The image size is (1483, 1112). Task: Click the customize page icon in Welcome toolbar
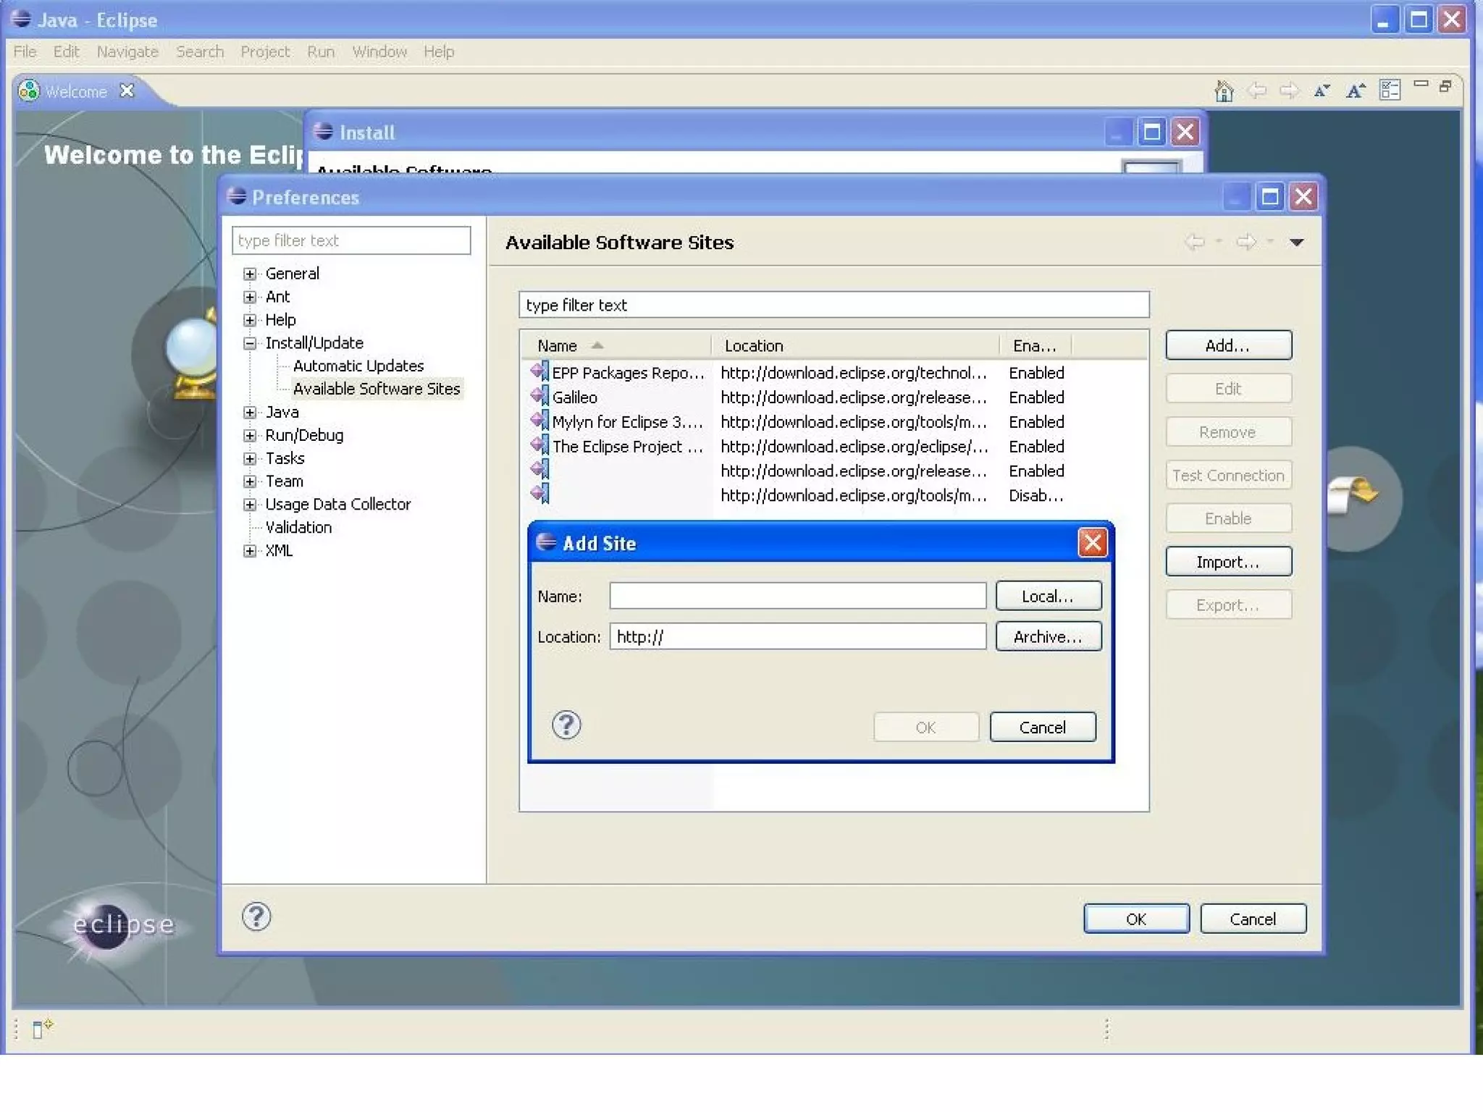point(1390,90)
